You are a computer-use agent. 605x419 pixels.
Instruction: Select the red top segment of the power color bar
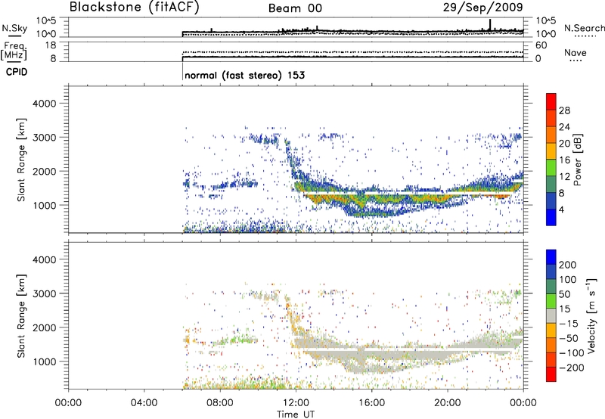pos(551,101)
